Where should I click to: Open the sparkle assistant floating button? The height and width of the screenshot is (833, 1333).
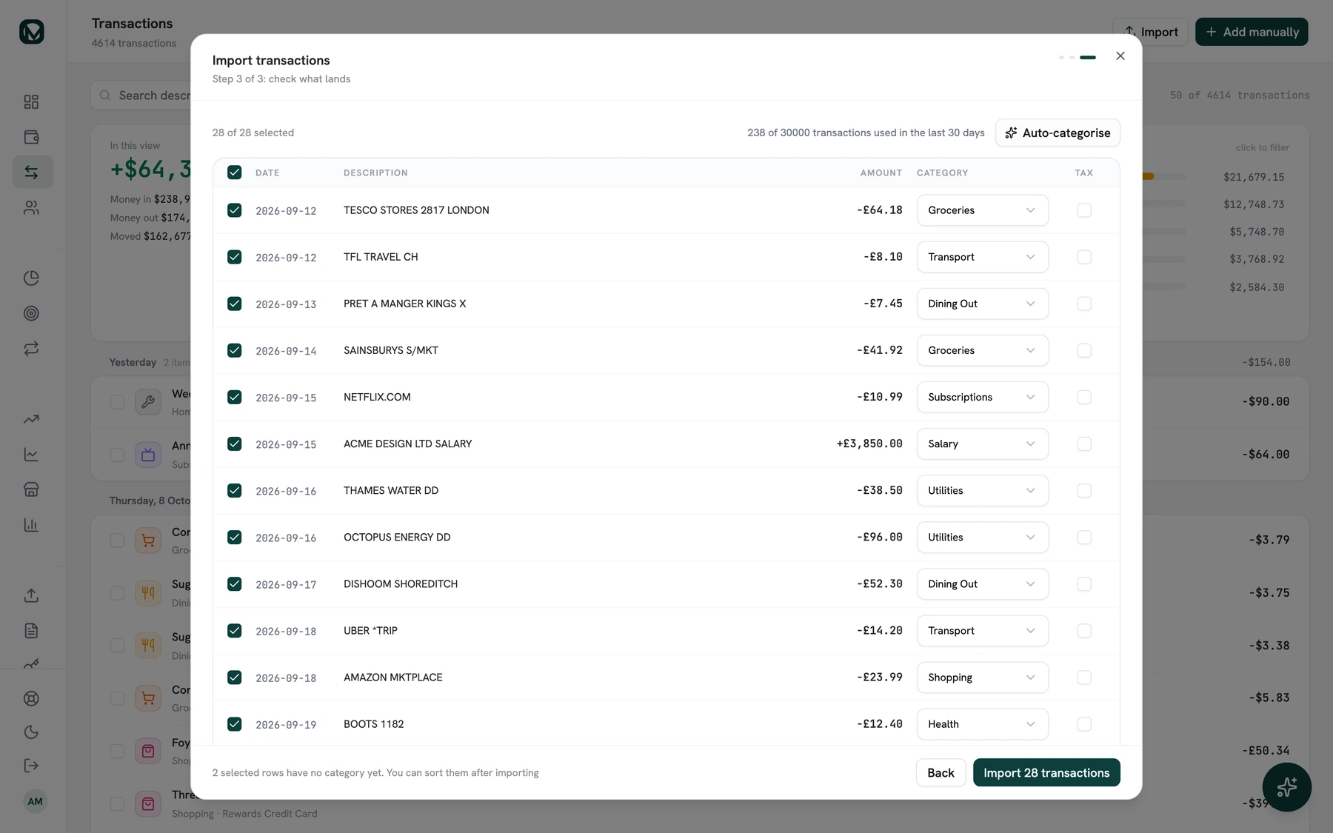click(x=1286, y=787)
